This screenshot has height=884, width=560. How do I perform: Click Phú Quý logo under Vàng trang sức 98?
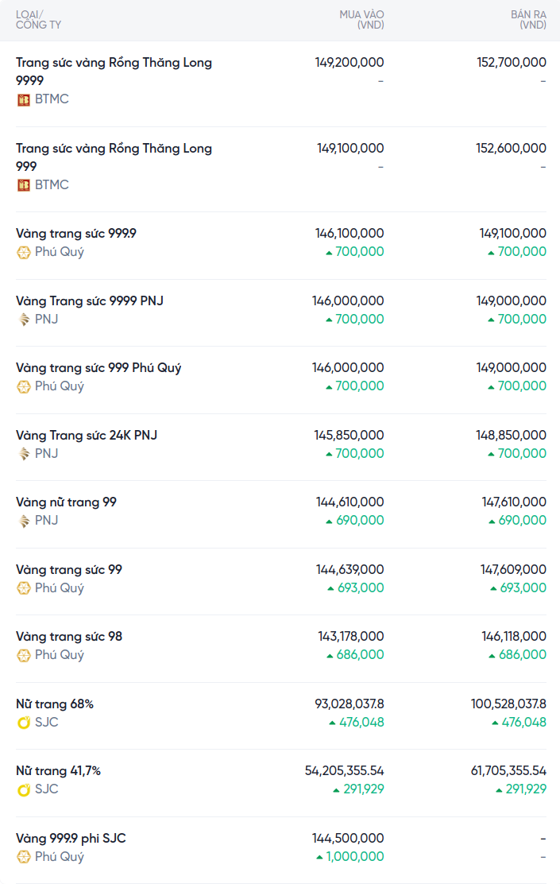point(23,655)
